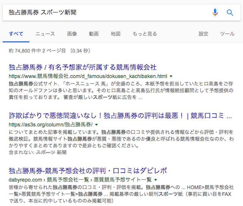Screen dimensions: 243x206
Task: Click the green URL https://as3s.org/column/独占勝馬券/
Action: (x=50, y=124)
